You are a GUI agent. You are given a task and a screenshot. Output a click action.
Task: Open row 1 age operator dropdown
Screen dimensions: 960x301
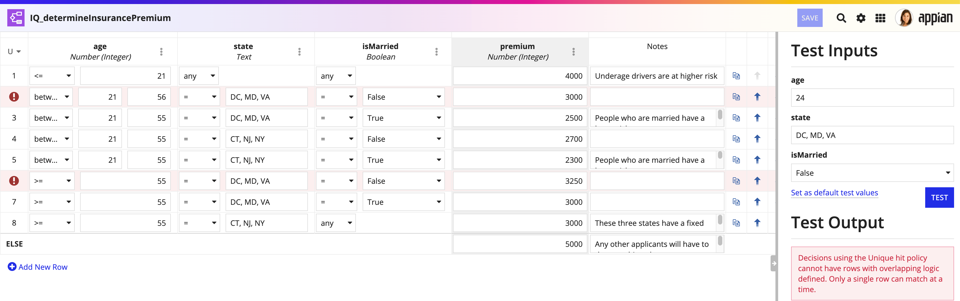pos(52,76)
